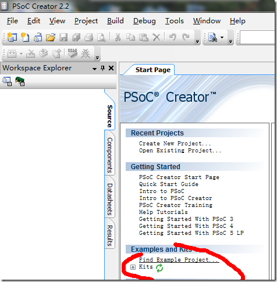Image resolution: width=277 pixels, height=282 pixels.
Task: Click the Save floppy disk icon
Action: coord(63,37)
